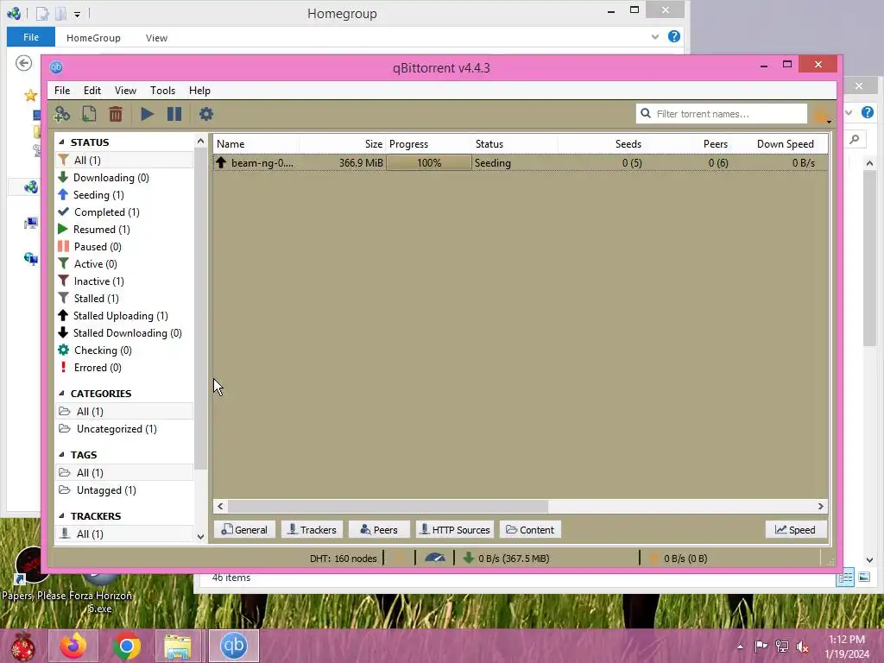Select beam-ng-0.... torrent row name
Viewport: 884px width, 663px height.
coord(262,163)
